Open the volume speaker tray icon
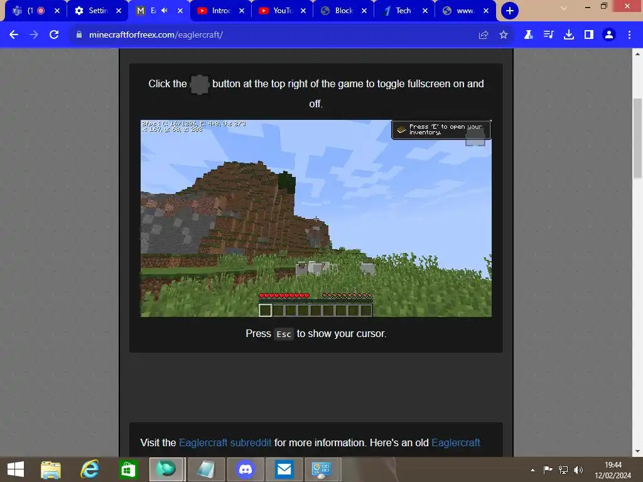Image resolution: width=643 pixels, height=482 pixels. [578, 470]
